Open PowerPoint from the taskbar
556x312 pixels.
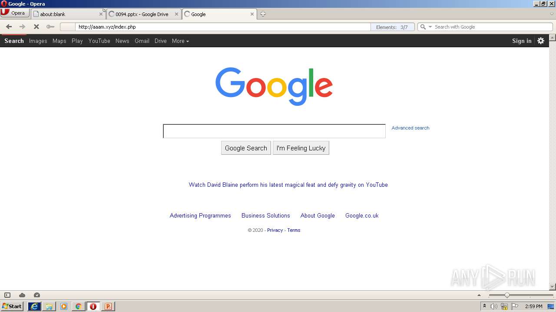pos(108,306)
